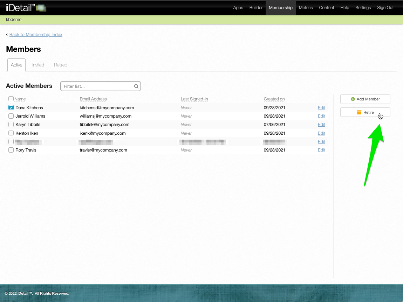Image resolution: width=403 pixels, height=302 pixels.
Task: Follow the Back to Membership Index link
Action: pos(36,35)
